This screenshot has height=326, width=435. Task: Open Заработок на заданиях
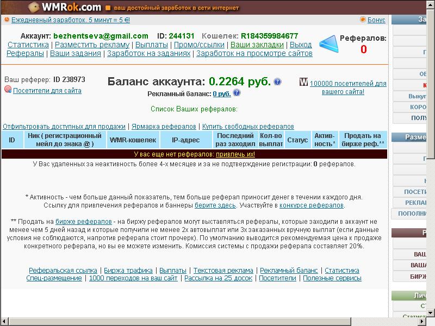[148, 53]
